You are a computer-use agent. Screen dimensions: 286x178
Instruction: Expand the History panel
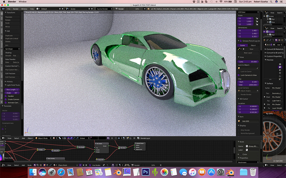[10, 82]
